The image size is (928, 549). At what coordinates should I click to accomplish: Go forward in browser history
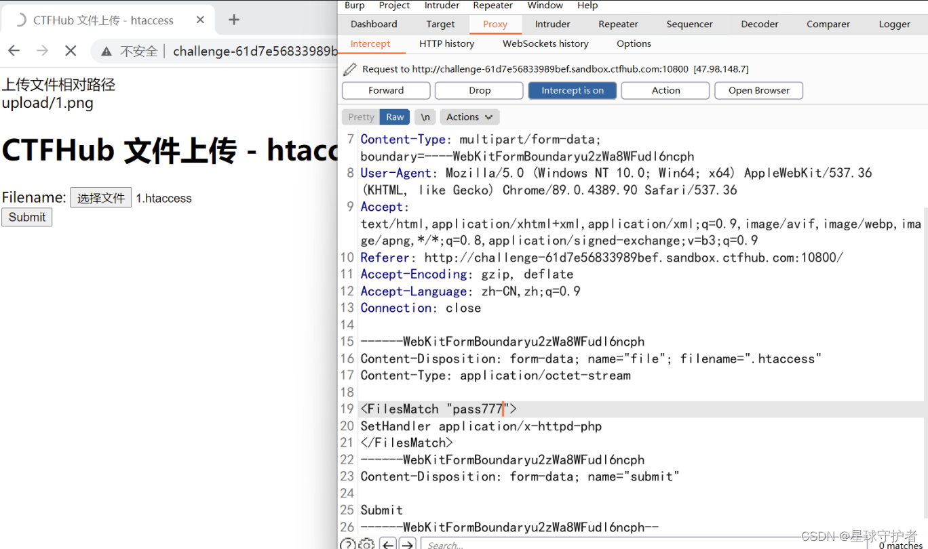(x=43, y=51)
